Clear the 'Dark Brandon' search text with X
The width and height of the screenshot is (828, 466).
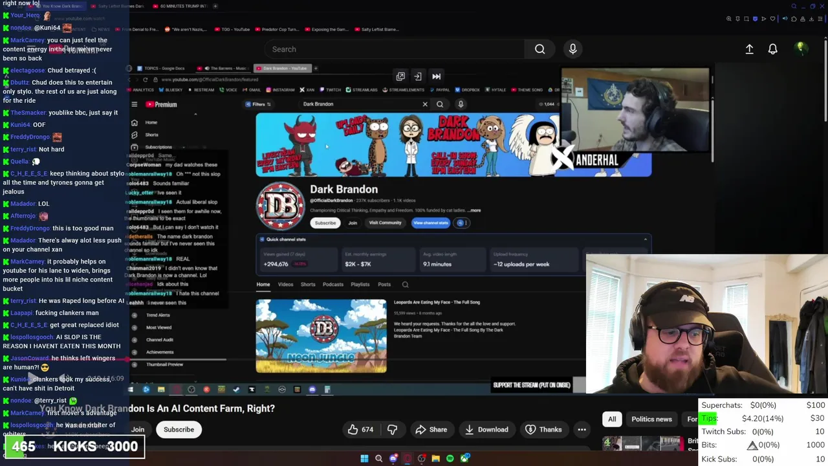coord(425,104)
